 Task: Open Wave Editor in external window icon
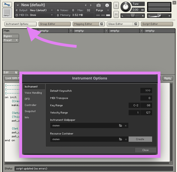136,24
